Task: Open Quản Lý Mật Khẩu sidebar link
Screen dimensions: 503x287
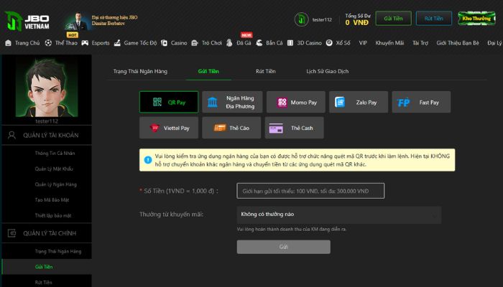Action: (x=54, y=169)
